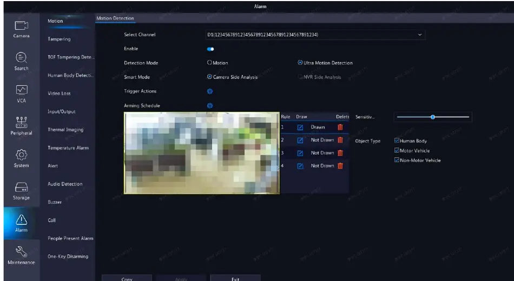
Task: Select the rule 1 Drawn row
Action: pos(315,127)
